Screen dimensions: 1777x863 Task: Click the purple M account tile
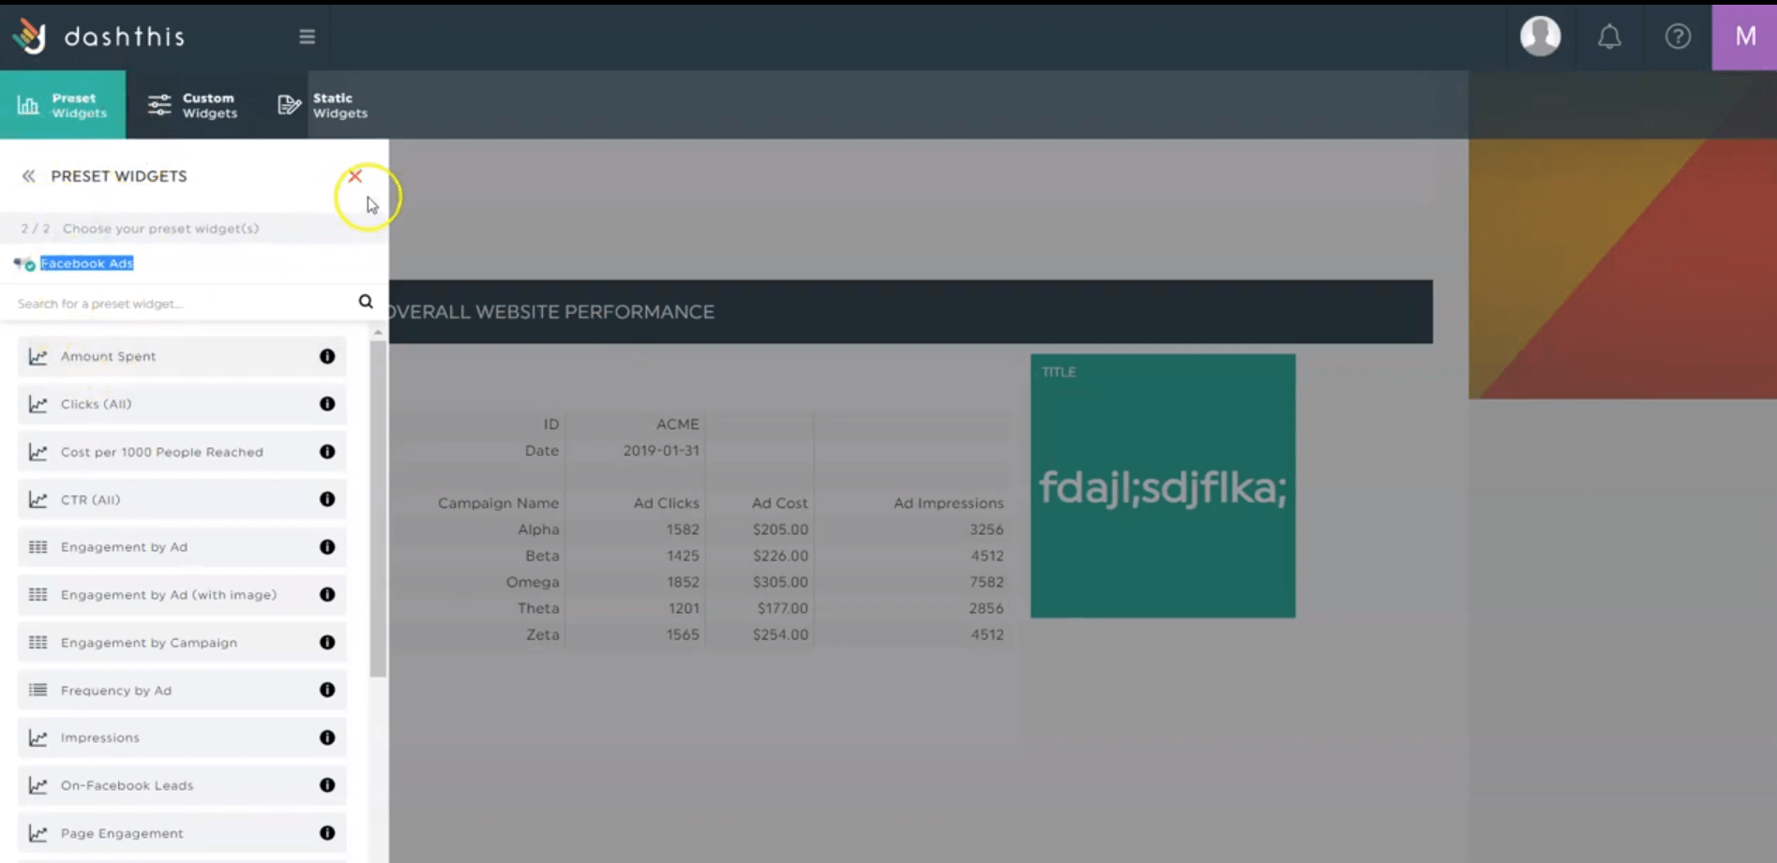coord(1744,37)
